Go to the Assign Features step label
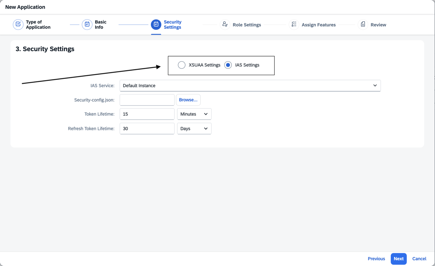 tap(319, 25)
